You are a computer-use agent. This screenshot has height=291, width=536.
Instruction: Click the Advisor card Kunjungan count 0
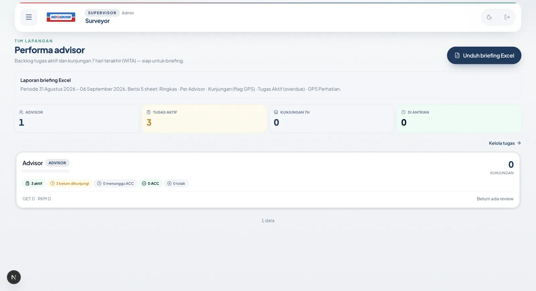511,165
